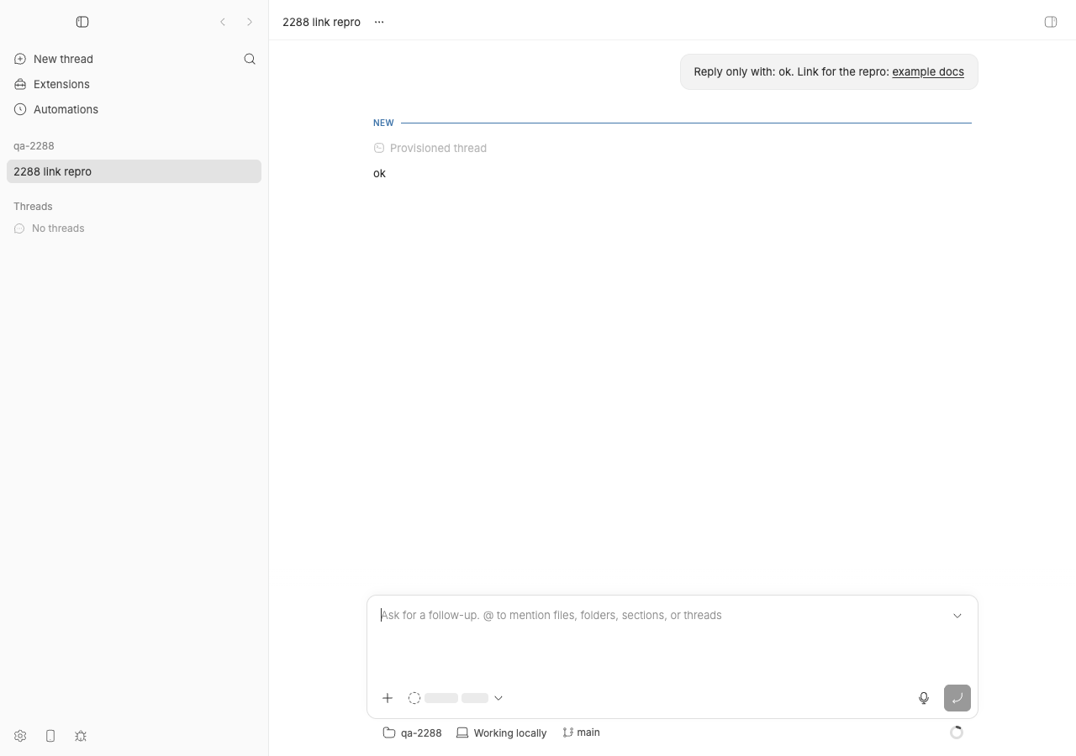Click the "Provisioned thread" status line
The width and height of the screenshot is (1076, 756).
coord(430,149)
